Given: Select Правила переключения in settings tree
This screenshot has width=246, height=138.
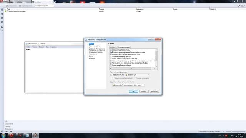Looking at the screenshot, I should point(97,48).
